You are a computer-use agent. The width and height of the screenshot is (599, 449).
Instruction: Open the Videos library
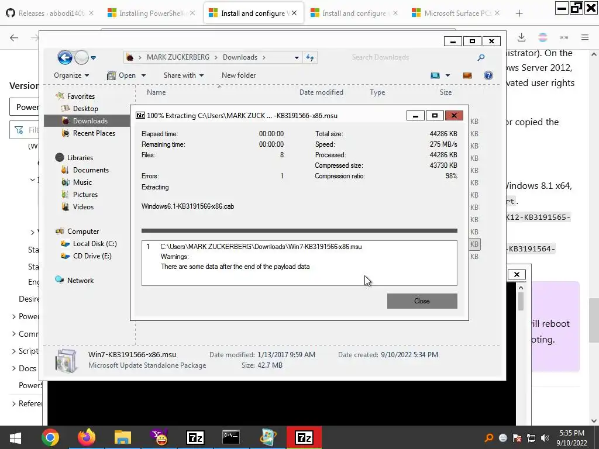coord(83,206)
